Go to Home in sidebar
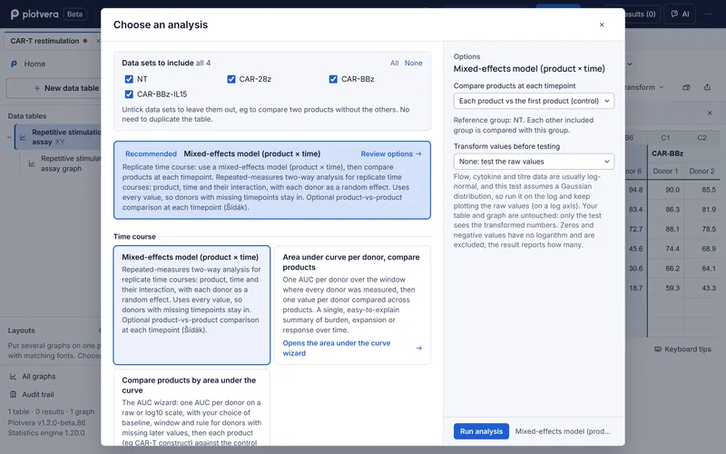Screen dimensions: 726x454 (x=34, y=64)
